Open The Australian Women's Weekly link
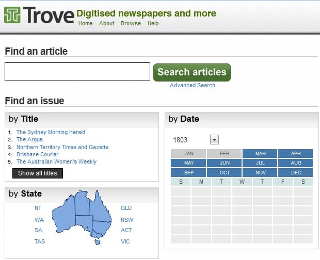Viewport: 320px width, 260px height. point(56,161)
